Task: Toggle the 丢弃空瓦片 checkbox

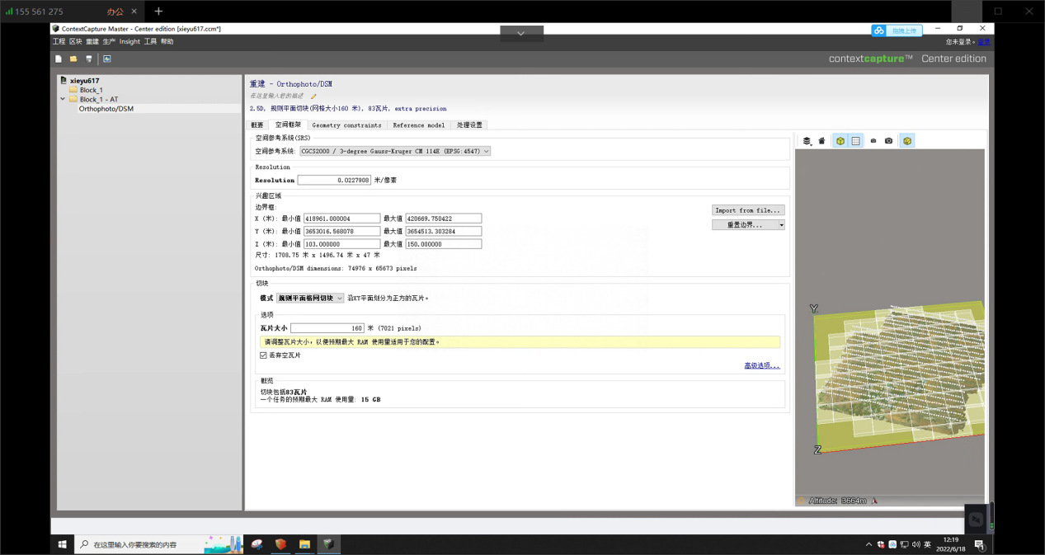Action: pos(264,355)
